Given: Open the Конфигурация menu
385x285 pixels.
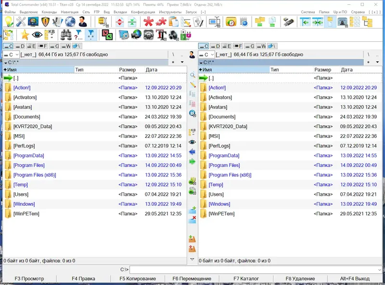Looking at the screenshot, I should pos(143,12).
